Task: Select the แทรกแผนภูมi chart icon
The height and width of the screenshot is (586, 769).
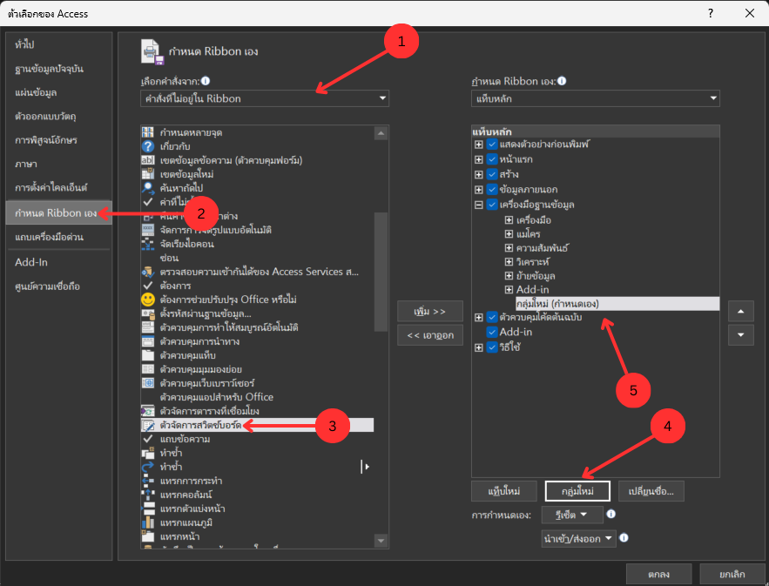Action: pos(148,522)
